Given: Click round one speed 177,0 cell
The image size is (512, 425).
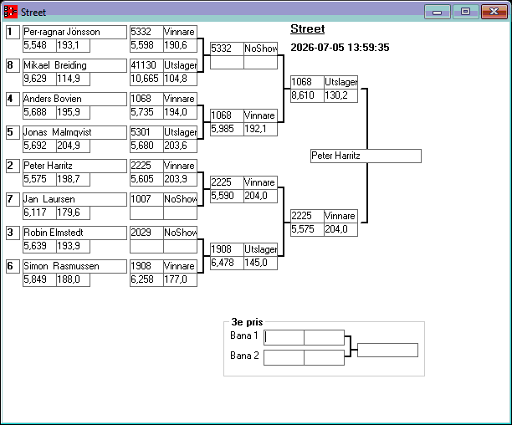Looking at the screenshot, I should click(180, 279).
